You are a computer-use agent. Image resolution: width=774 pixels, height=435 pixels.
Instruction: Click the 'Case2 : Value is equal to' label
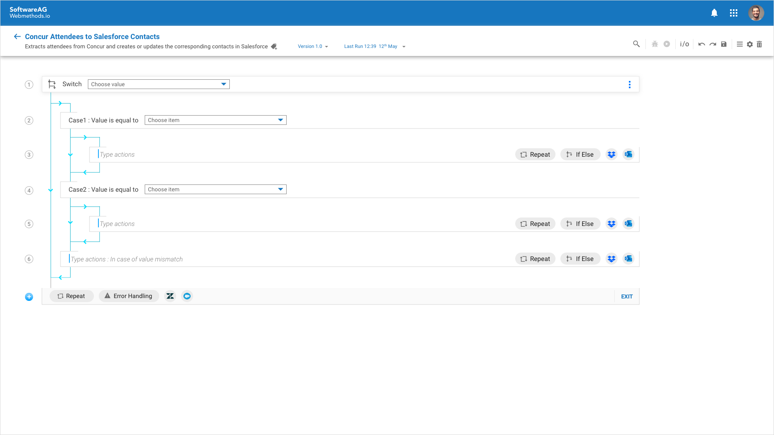[103, 190]
